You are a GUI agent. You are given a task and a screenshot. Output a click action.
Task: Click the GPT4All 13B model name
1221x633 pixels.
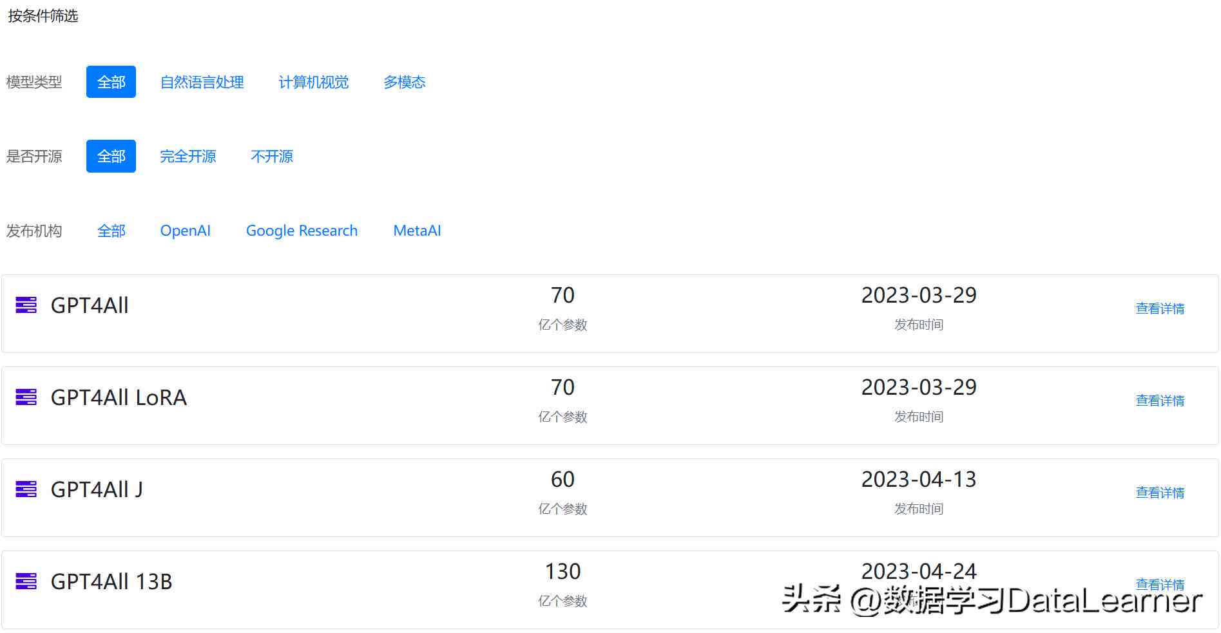click(x=111, y=581)
